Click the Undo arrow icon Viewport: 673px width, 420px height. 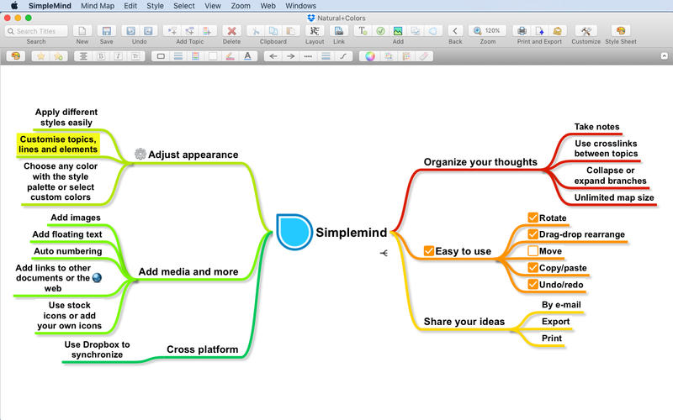[x=131, y=31]
